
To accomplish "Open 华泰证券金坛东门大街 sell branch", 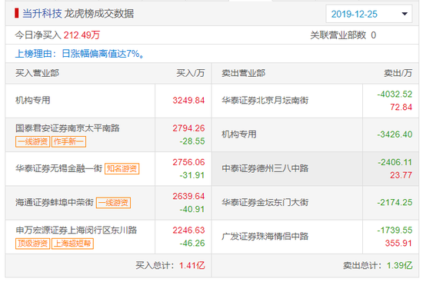I will point(265,202).
